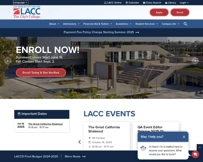
Task: Go to the Library link
Action: [x=171, y=3]
